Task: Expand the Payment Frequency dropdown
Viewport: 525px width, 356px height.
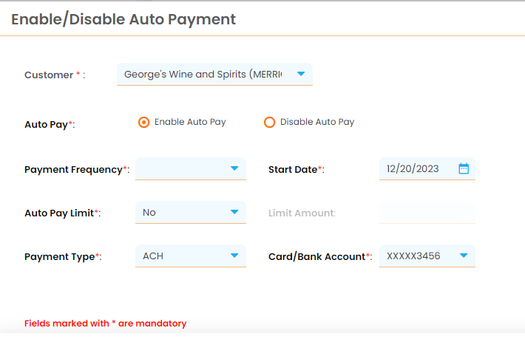Action: (x=191, y=168)
